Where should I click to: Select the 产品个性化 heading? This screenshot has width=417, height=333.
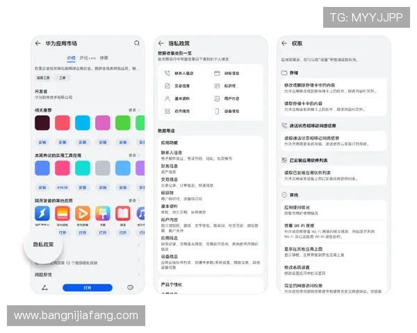coord(172,284)
